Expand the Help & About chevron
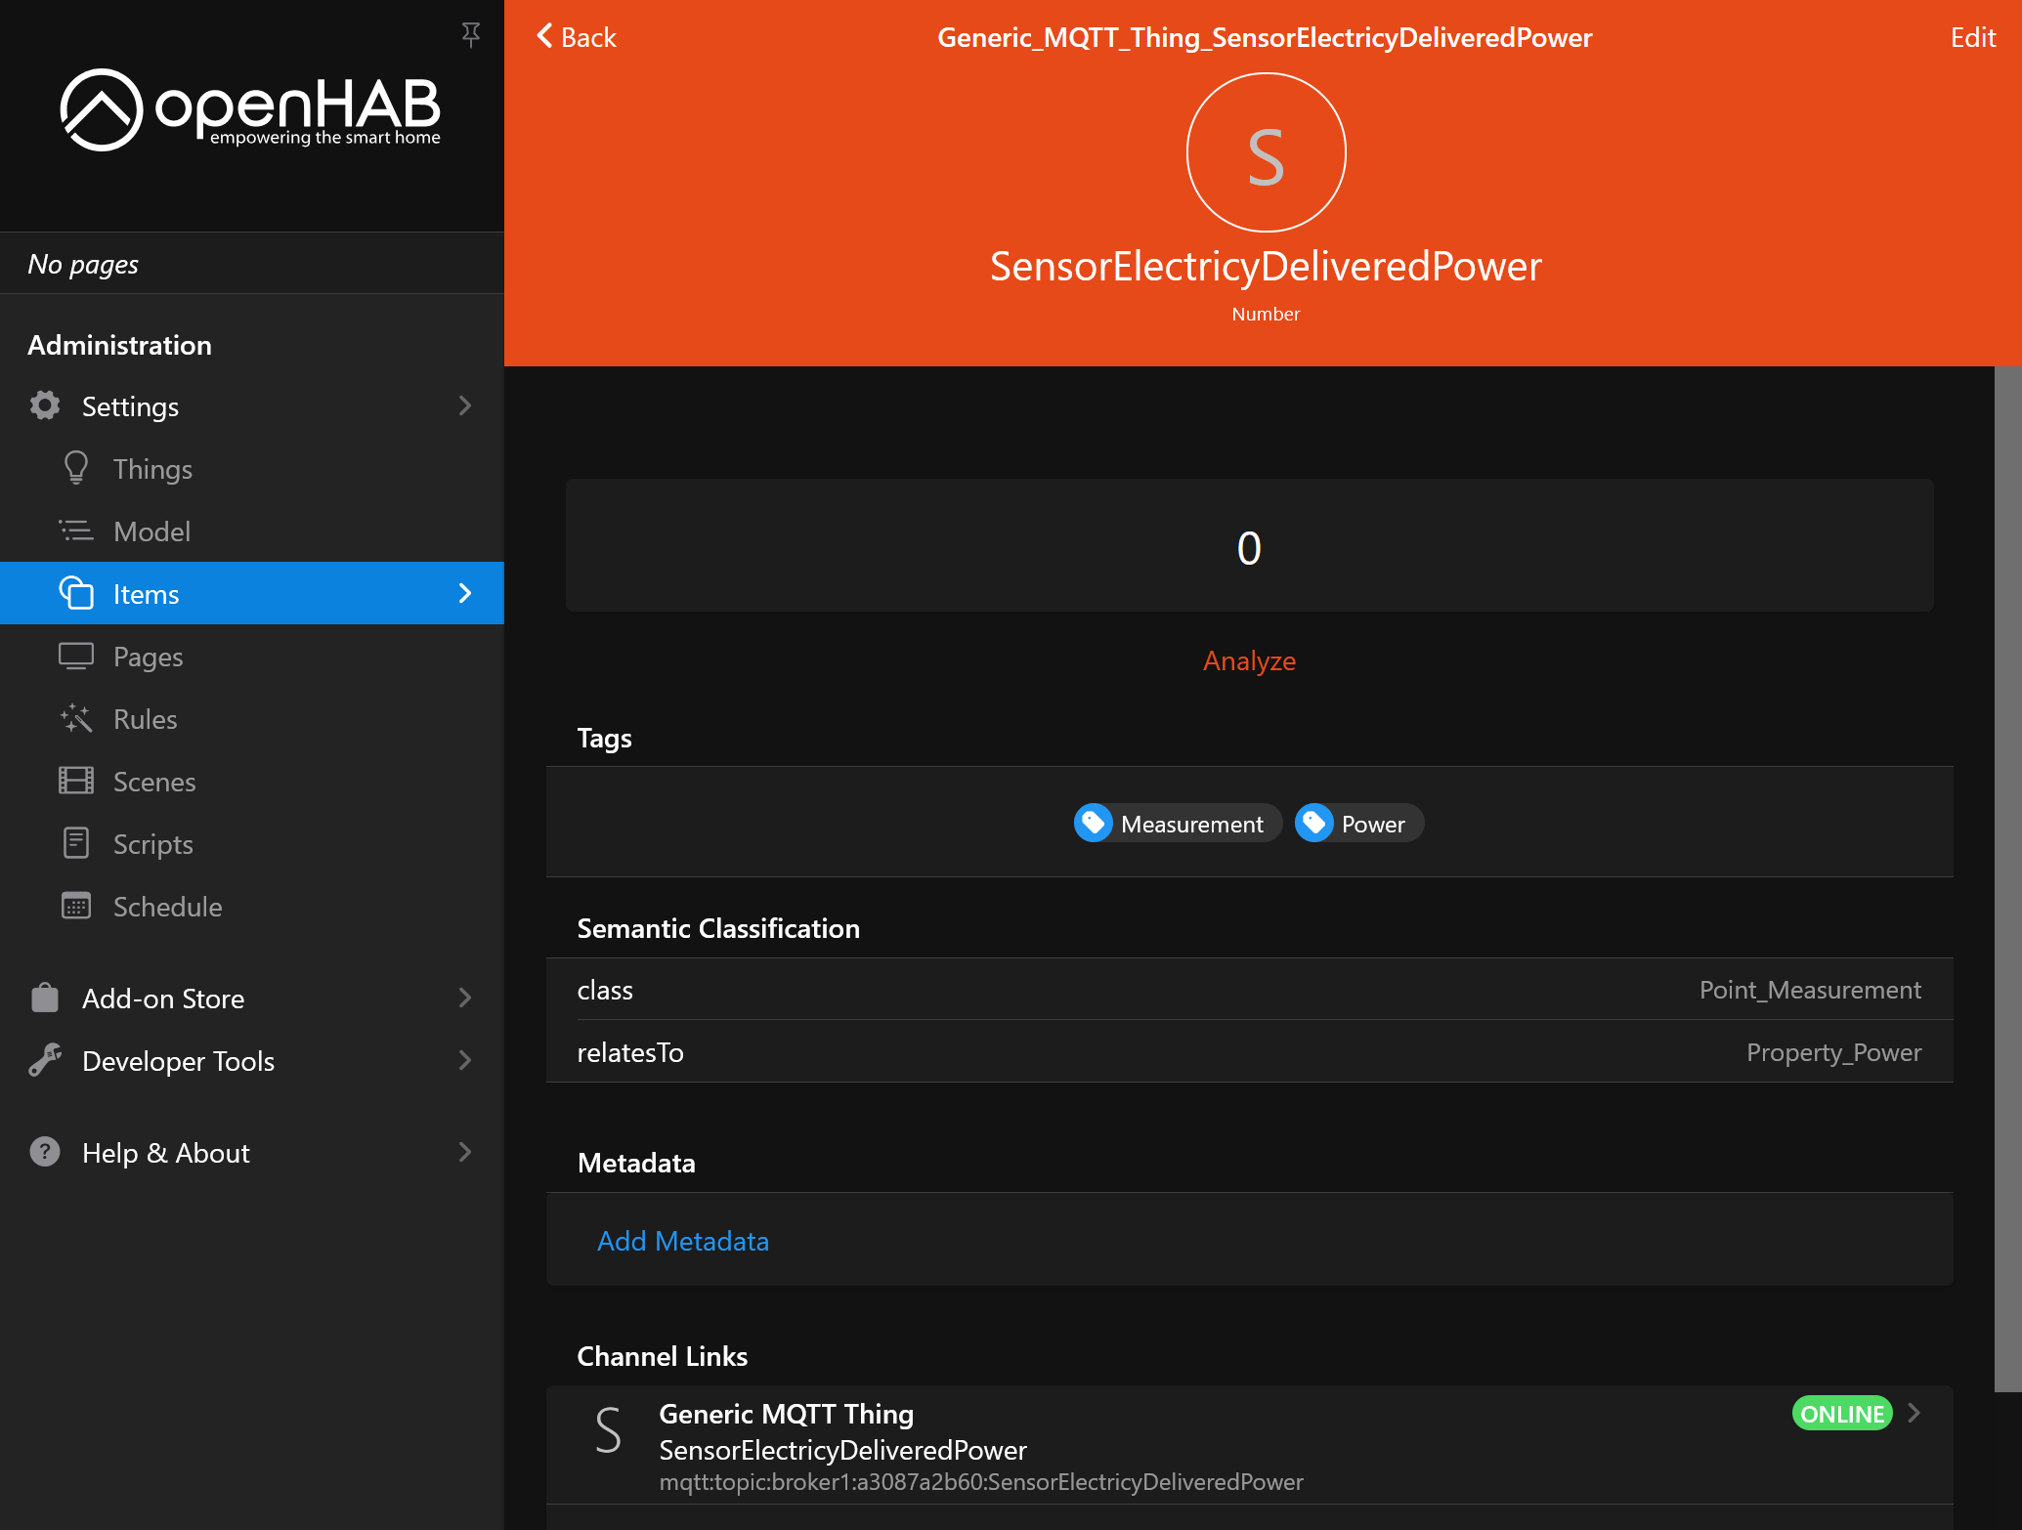 point(465,1152)
